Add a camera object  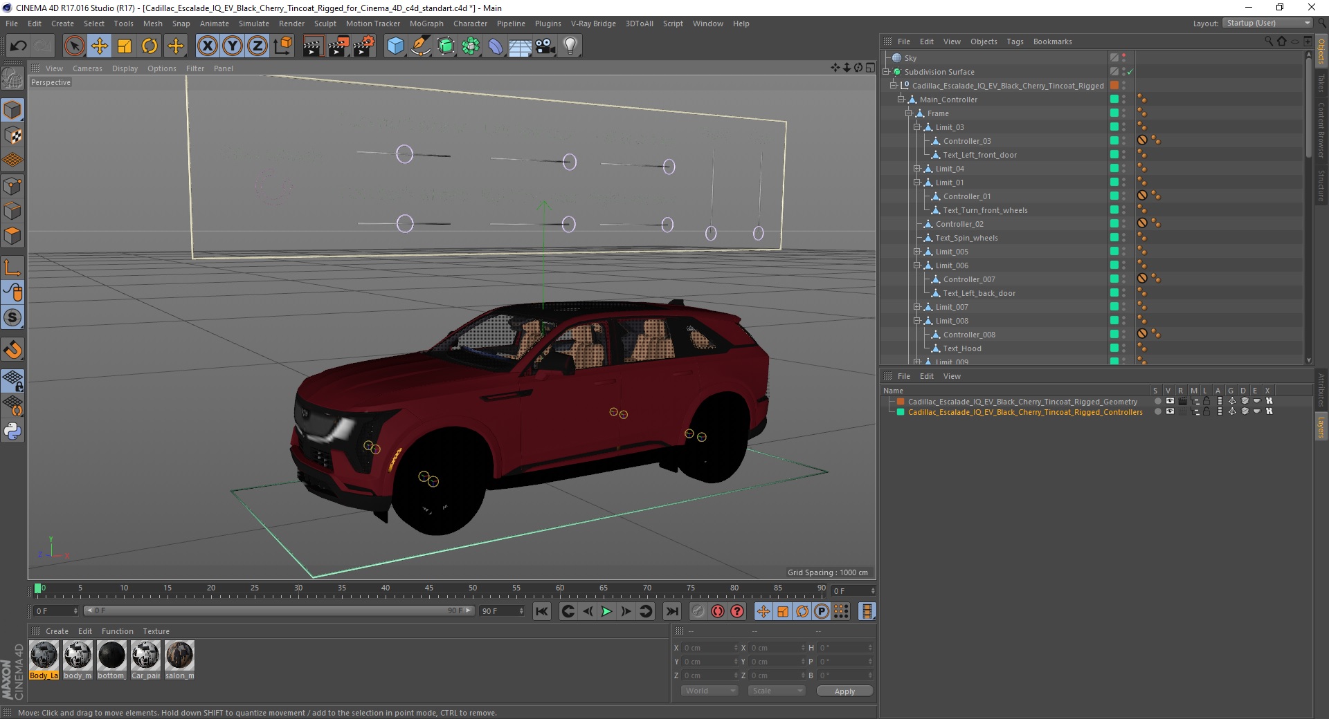point(545,46)
